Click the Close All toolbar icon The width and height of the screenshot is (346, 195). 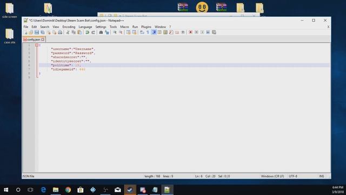click(x=54, y=32)
